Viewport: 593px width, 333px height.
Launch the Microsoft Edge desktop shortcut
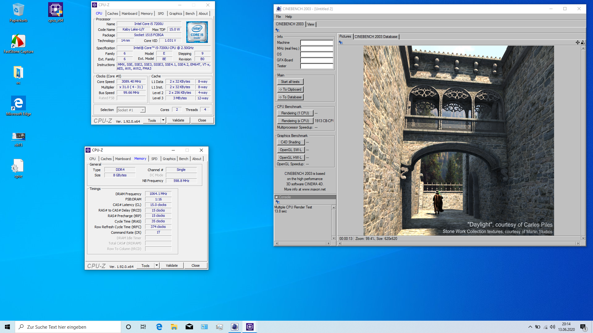(19, 106)
